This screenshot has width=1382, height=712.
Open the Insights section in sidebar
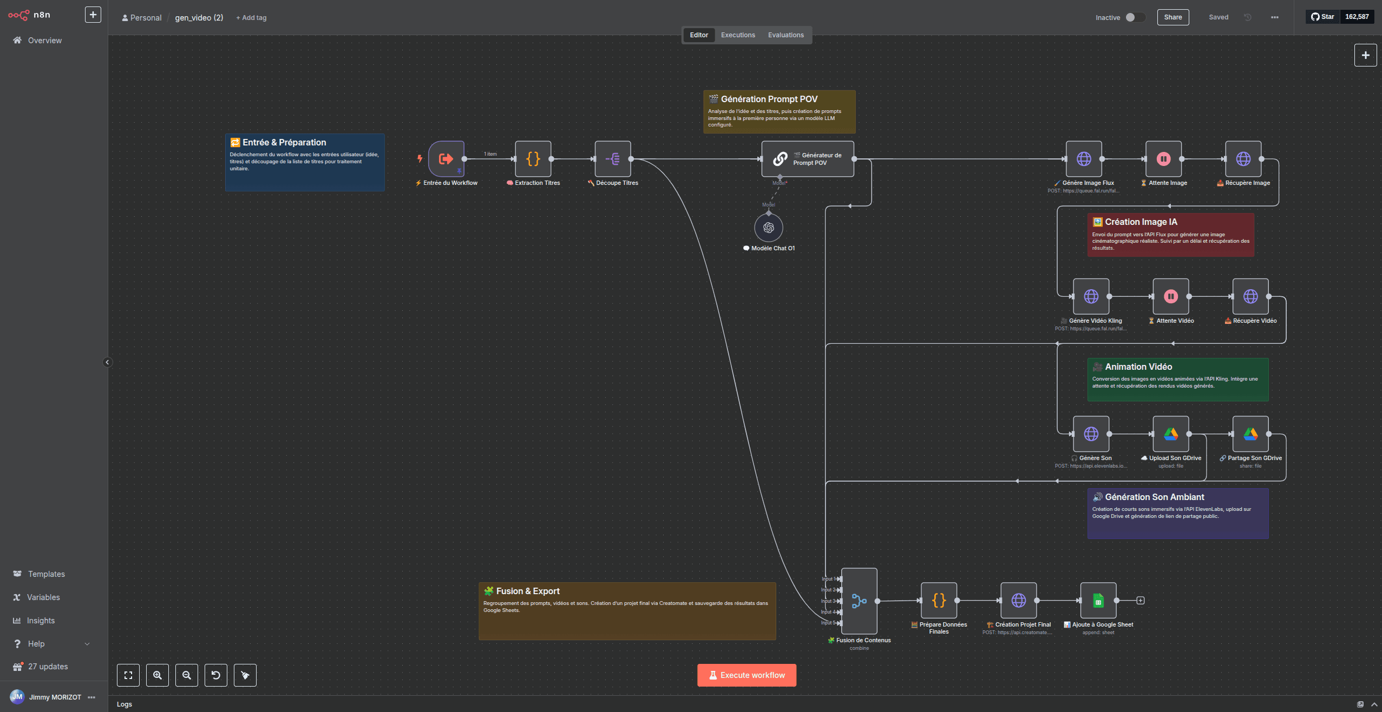[x=41, y=620]
